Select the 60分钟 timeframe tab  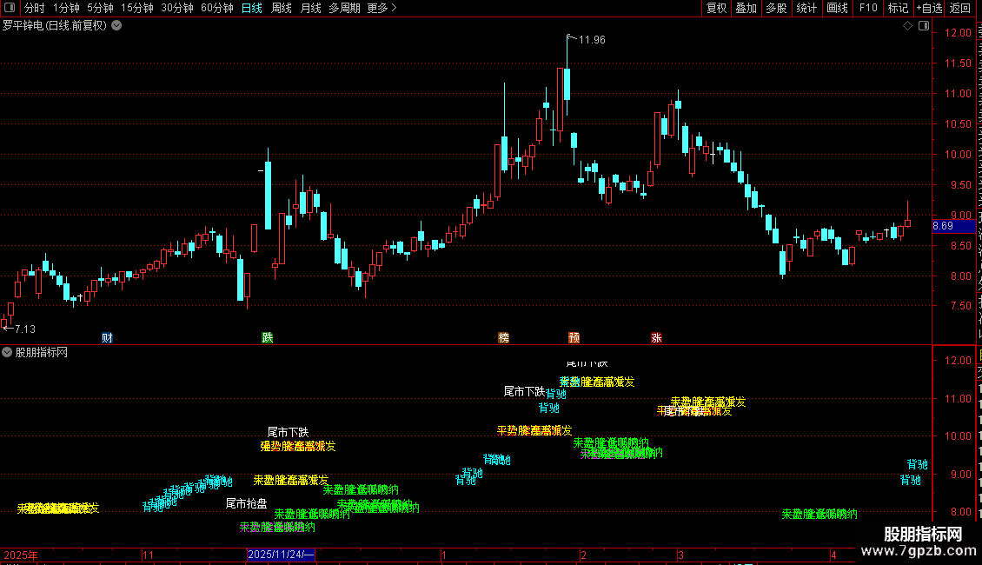coord(216,8)
